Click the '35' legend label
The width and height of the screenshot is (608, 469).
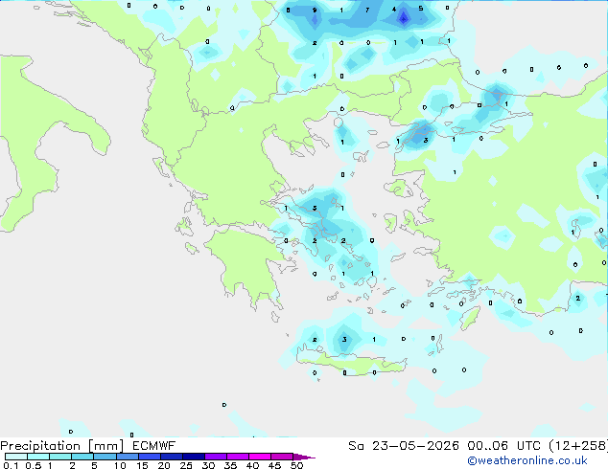click(x=230, y=465)
